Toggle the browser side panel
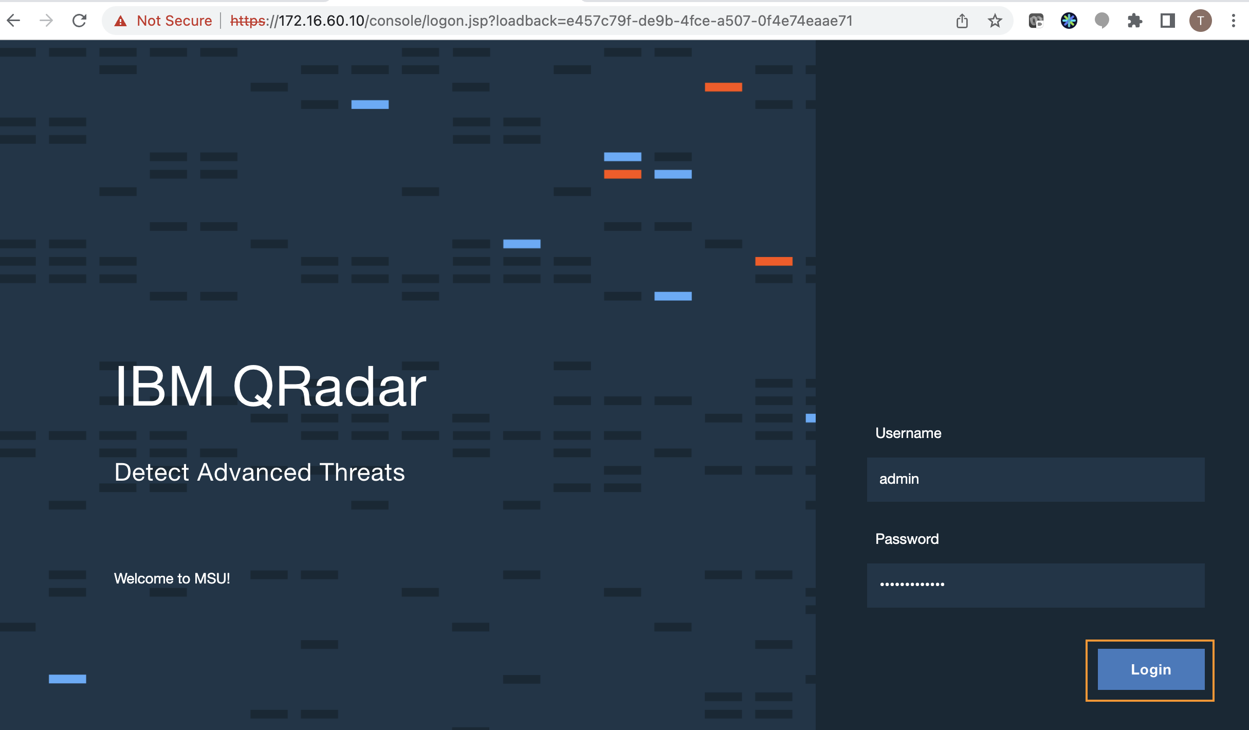1249x730 pixels. pyautogui.click(x=1167, y=21)
